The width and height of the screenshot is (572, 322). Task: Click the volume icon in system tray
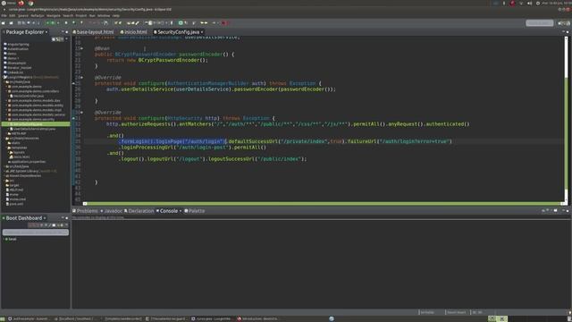coord(529,3)
